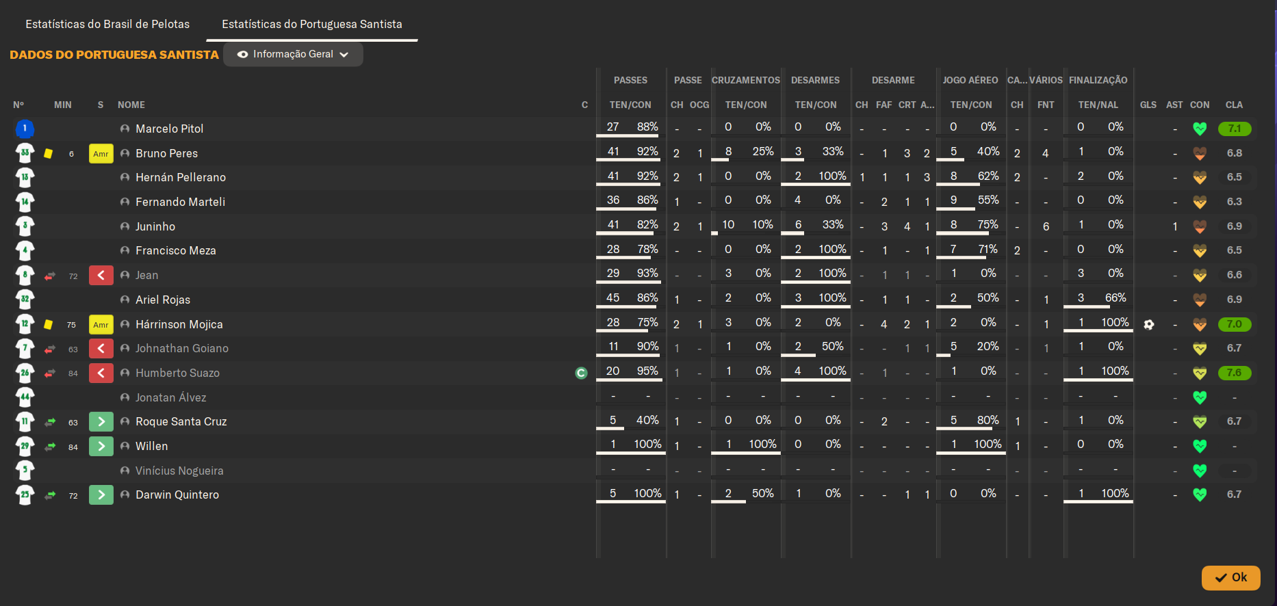Viewport: 1277px width, 606px height.
Task: Click Hernán Pellerano's shirt icon
Action: [25, 178]
